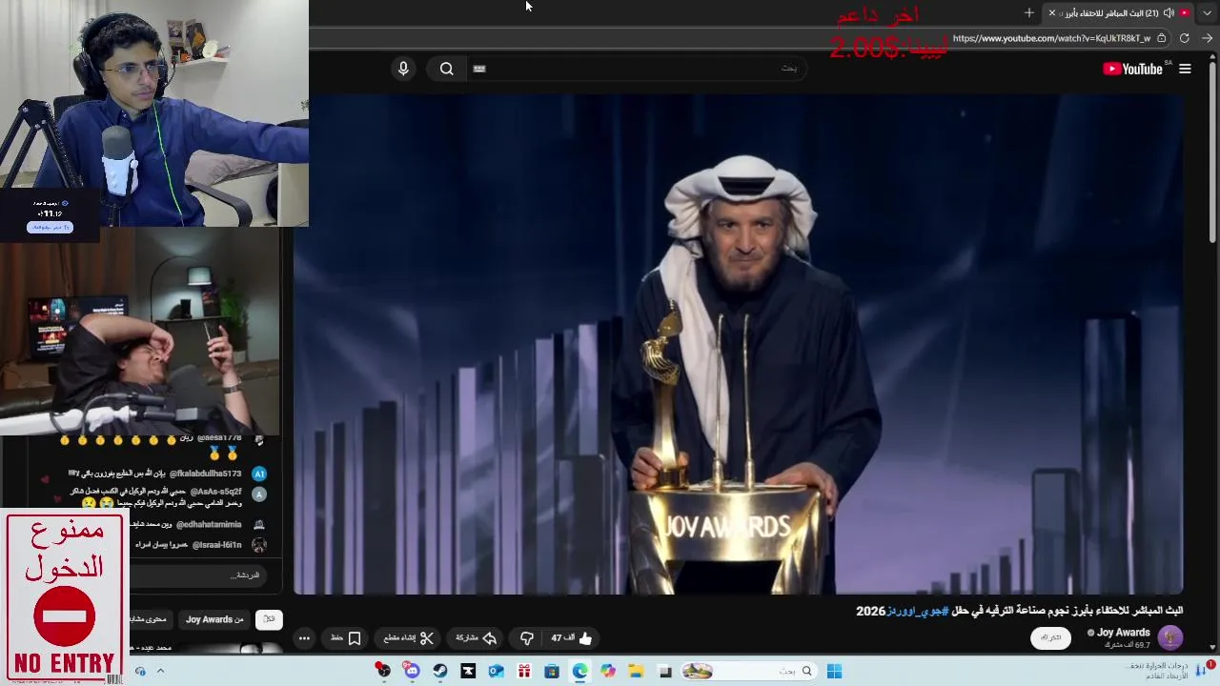Open File Explorer from the taskbar
Screen dimensions: 1220x686
(636, 672)
